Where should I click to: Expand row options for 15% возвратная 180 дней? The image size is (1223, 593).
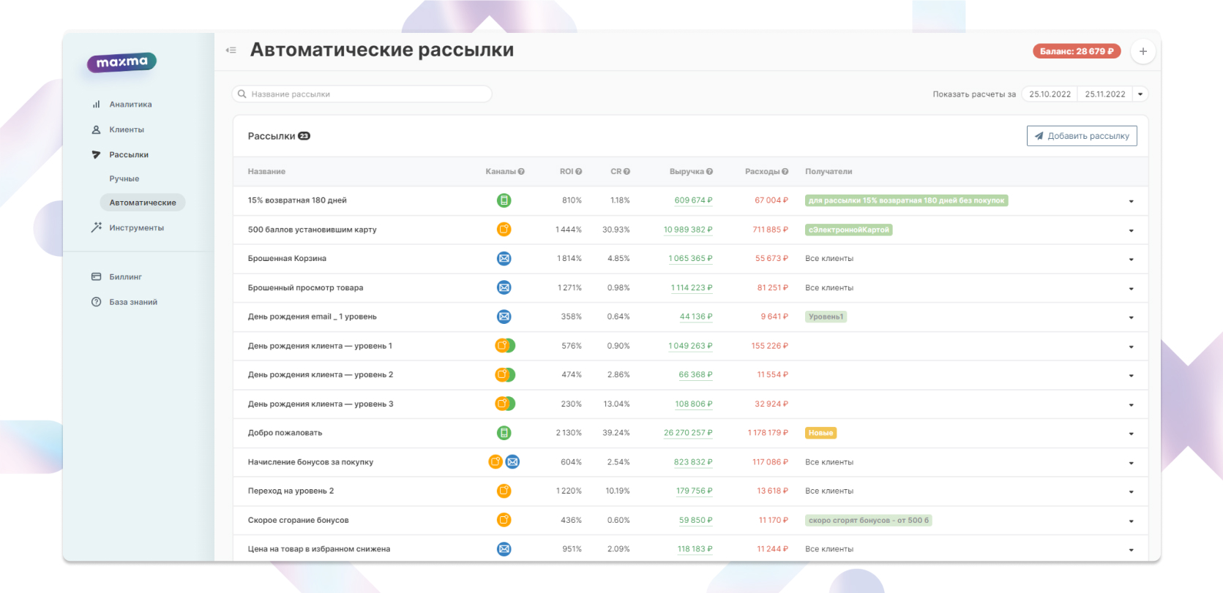click(1131, 201)
